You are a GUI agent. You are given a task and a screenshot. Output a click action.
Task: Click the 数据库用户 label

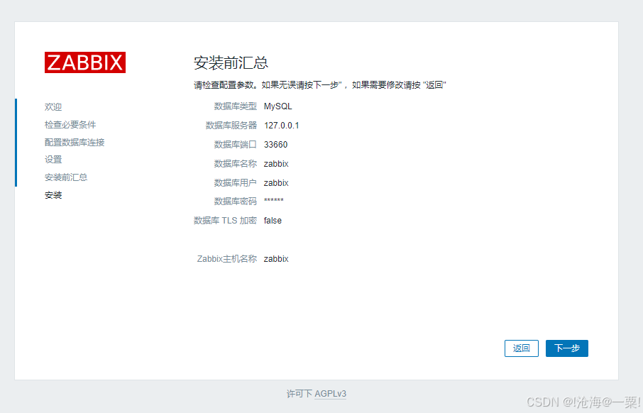click(236, 182)
